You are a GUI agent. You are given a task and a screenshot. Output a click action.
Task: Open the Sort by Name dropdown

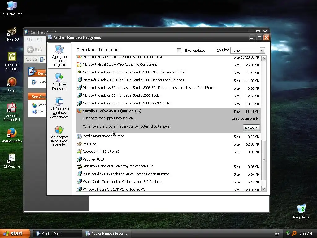[262, 51]
